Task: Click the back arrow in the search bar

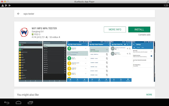Action: tap(18, 14)
